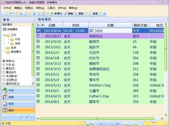Select the 已过期 radio filter
The image size is (169, 126).
click(x=4, y=80)
